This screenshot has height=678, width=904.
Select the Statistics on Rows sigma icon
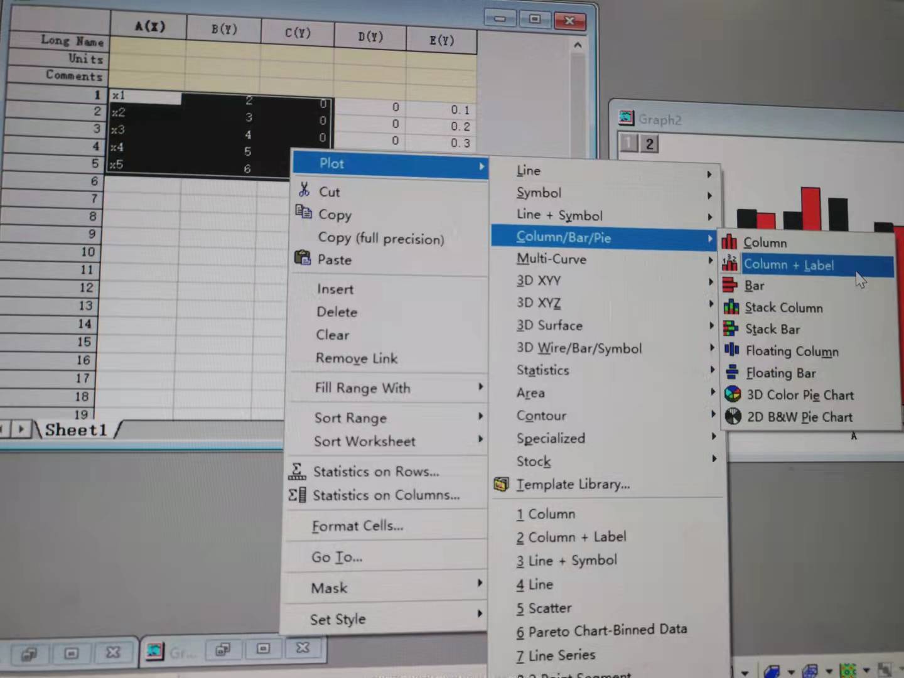tap(297, 470)
